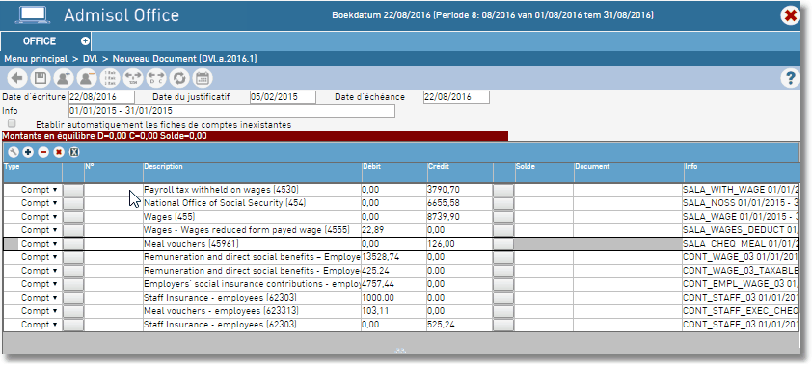Image resolution: width=812 pixels, height=366 pixels.
Task: Export grid with the Excel icon
Action: (73, 152)
